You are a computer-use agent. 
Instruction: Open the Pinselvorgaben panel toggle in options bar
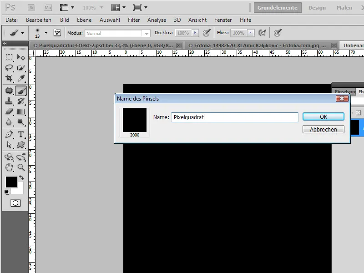point(58,33)
